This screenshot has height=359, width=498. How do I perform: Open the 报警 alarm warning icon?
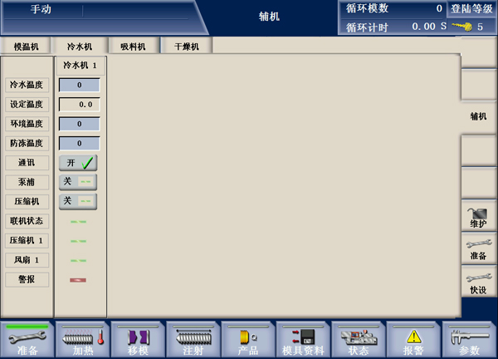[x=413, y=339]
